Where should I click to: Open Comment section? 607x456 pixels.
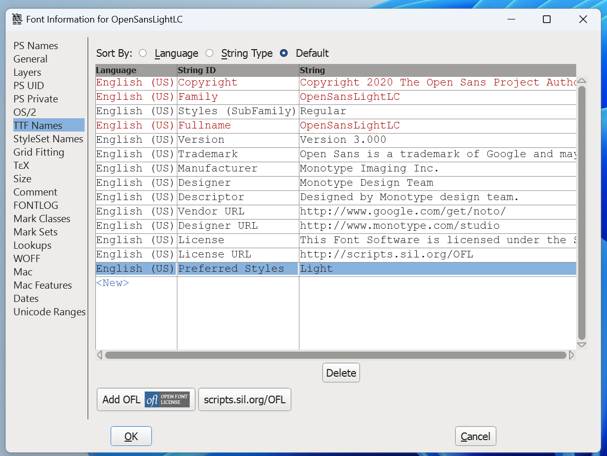(x=35, y=192)
